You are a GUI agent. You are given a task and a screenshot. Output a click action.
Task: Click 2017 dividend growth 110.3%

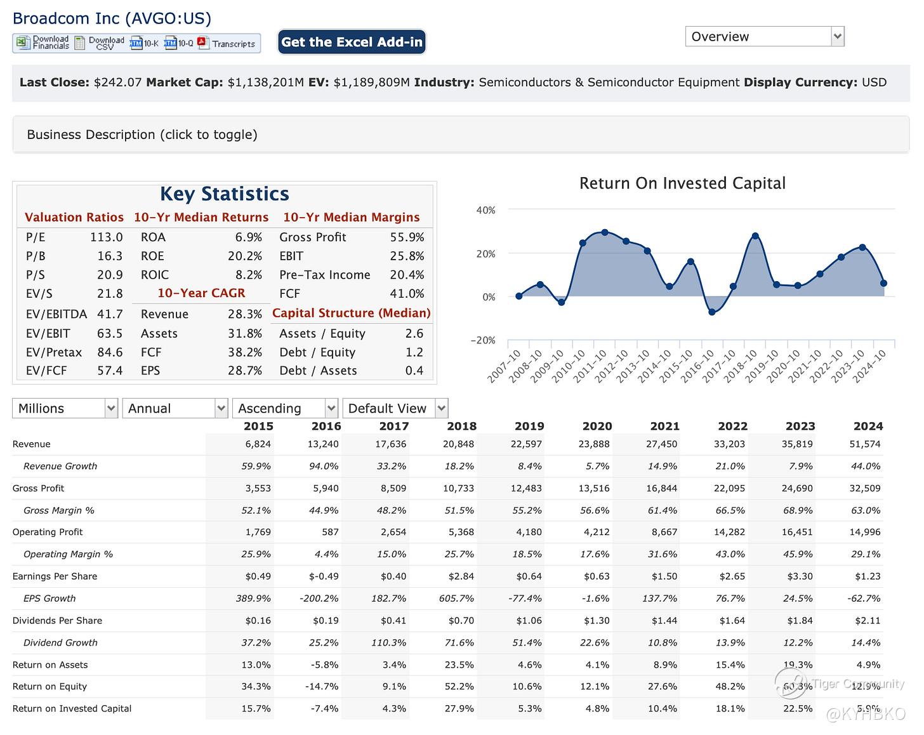[388, 642]
